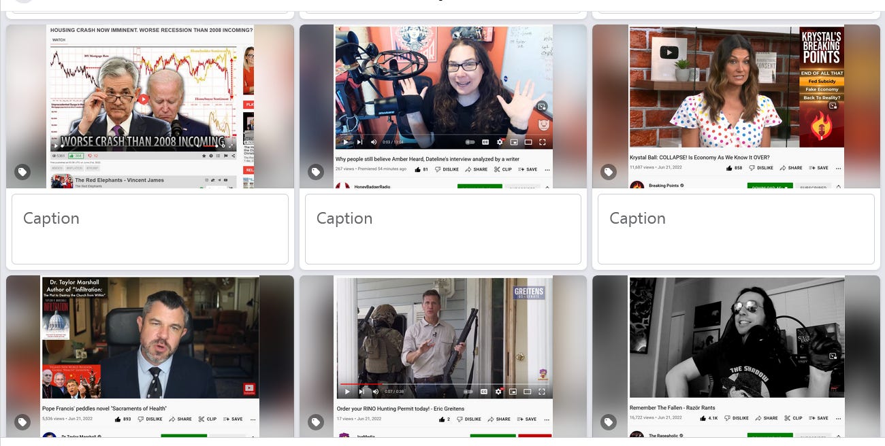The width and height of the screenshot is (885, 446).
Task: Click the tag icon on the Pope Francis image
Action: pyautogui.click(x=22, y=422)
